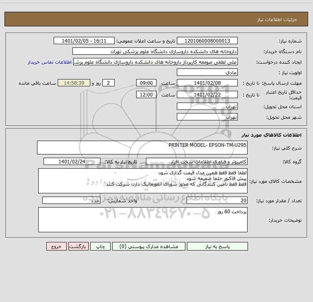Click the شرح کلی نیاز box with EPSON-TM-U295
The image size is (313, 302).
point(142,148)
